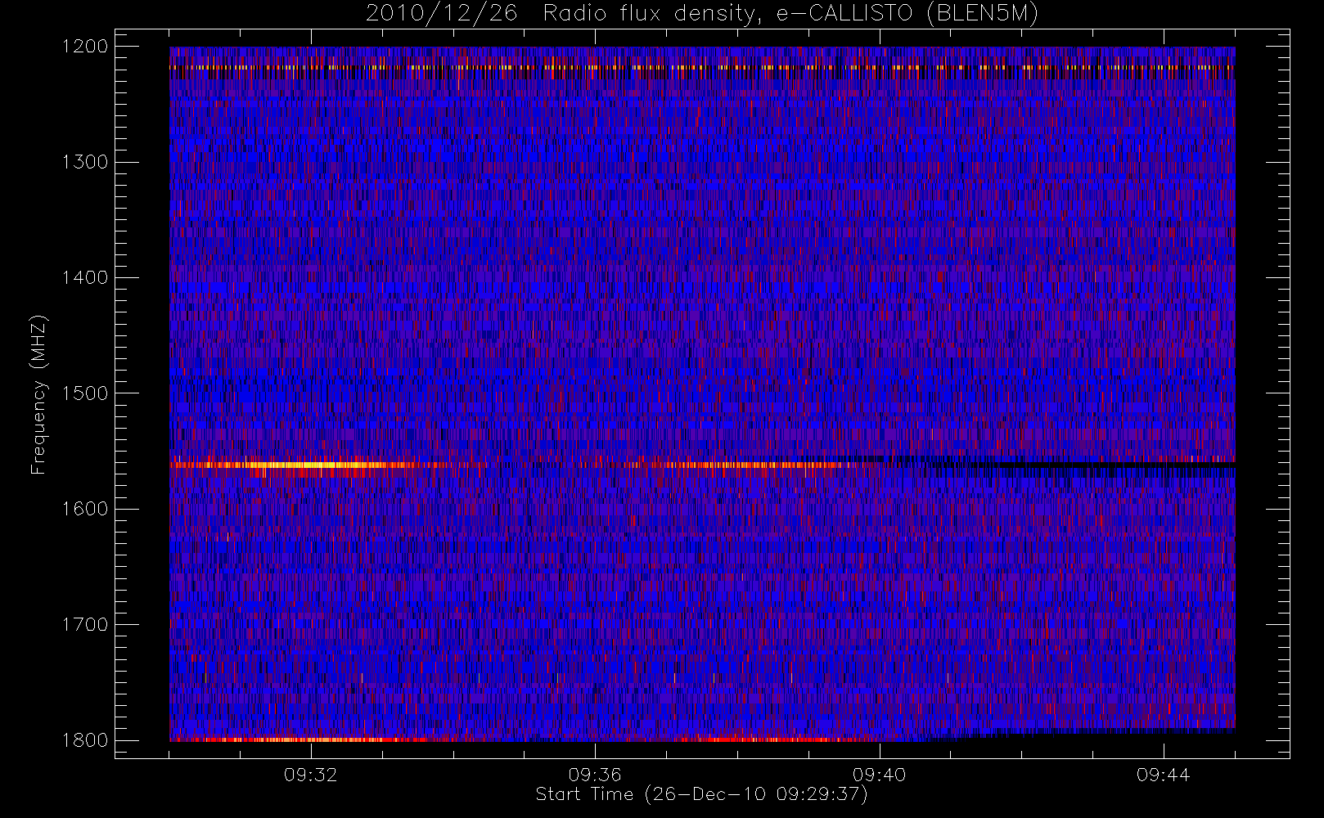Click the 09:44 time tick label

[1163, 775]
